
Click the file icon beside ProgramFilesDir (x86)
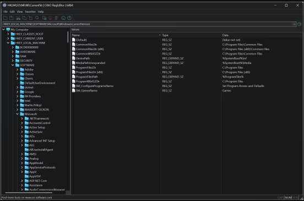(x=73, y=72)
